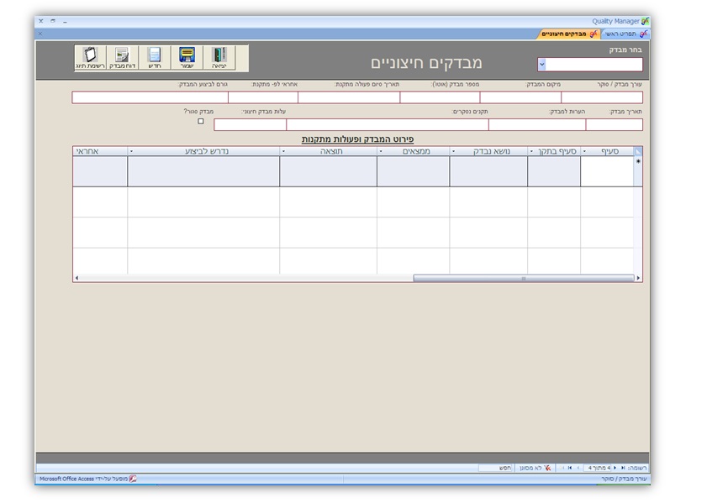Click the Exit (יציאה) door icon
Viewport: 707px width, 503px height.
219,58
